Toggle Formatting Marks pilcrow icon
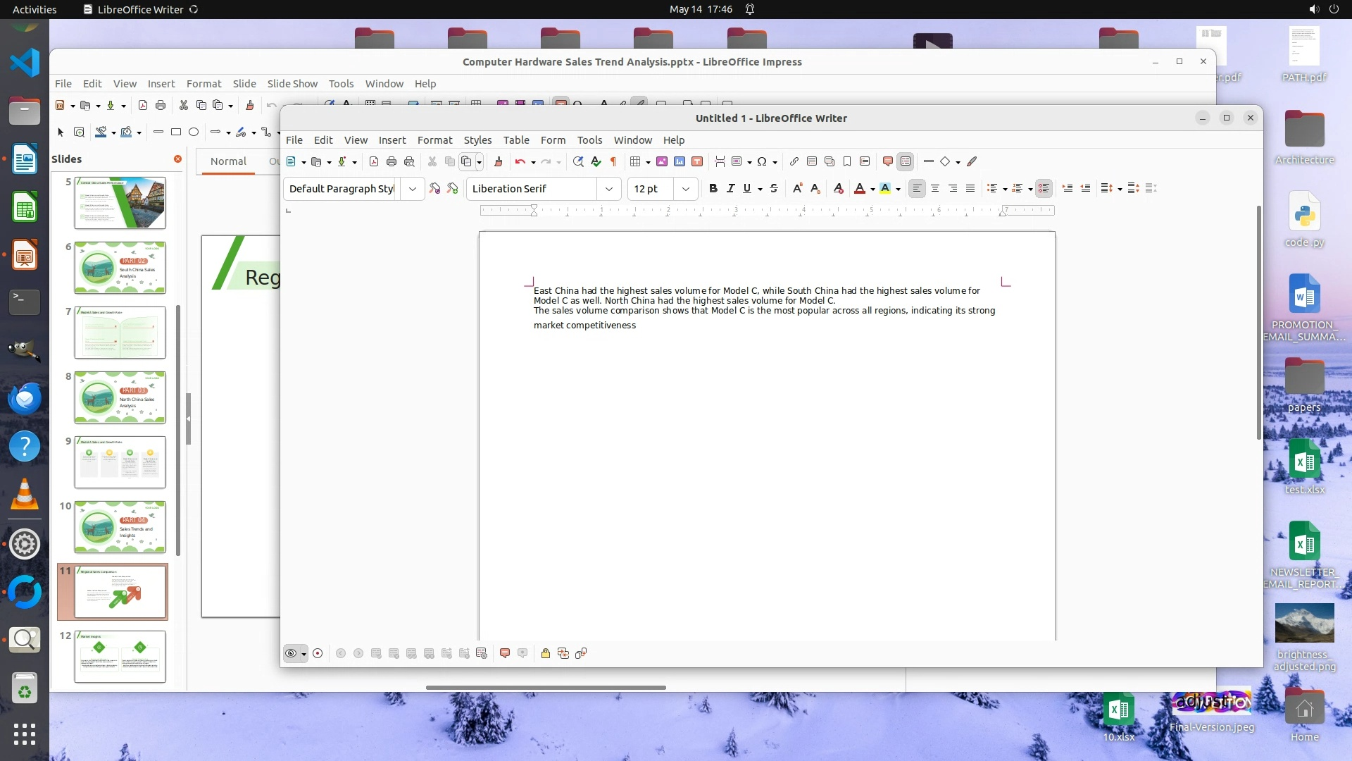1352x761 pixels. tap(613, 161)
